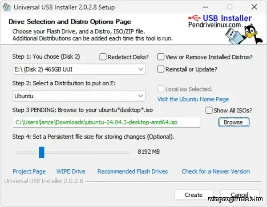Viewport: 267px width, 207px height.
Task: Click the Cancel button
Action: 240,195
